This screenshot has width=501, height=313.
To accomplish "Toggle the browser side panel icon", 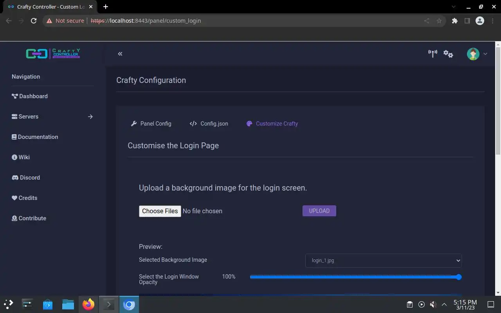I will coord(467,21).
